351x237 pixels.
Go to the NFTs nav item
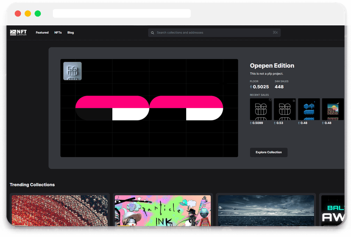pos(58,33)
